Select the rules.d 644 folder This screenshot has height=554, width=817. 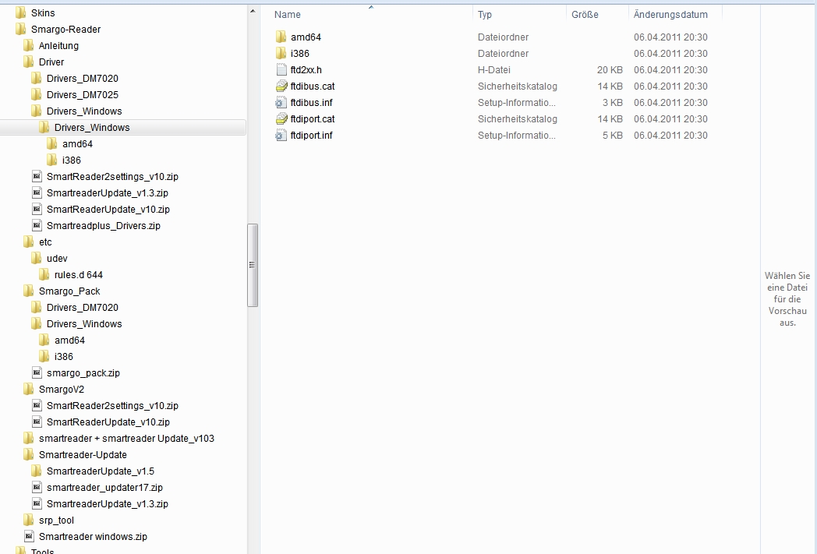(x=78, y=275)
